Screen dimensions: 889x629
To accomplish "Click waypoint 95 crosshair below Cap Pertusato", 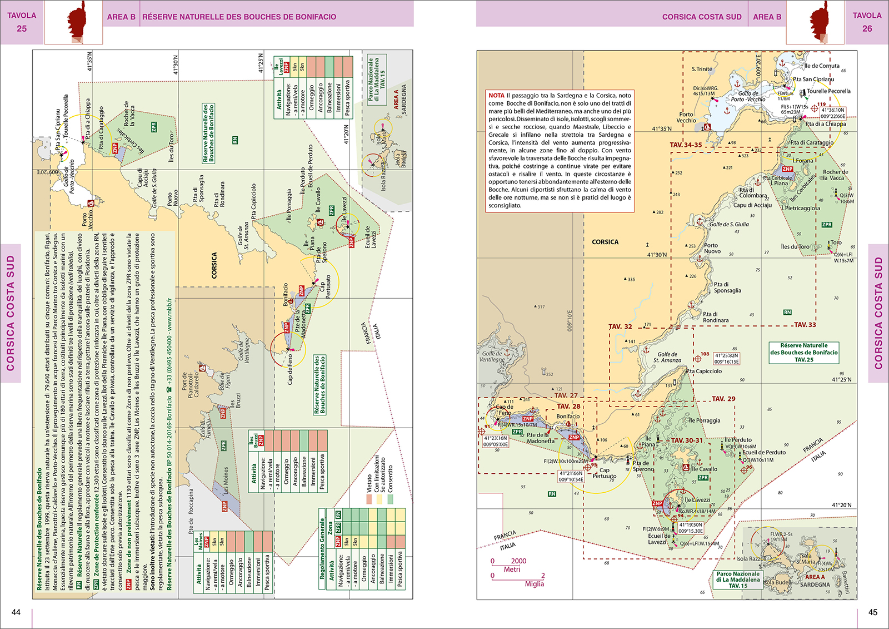I will point(588,467).
